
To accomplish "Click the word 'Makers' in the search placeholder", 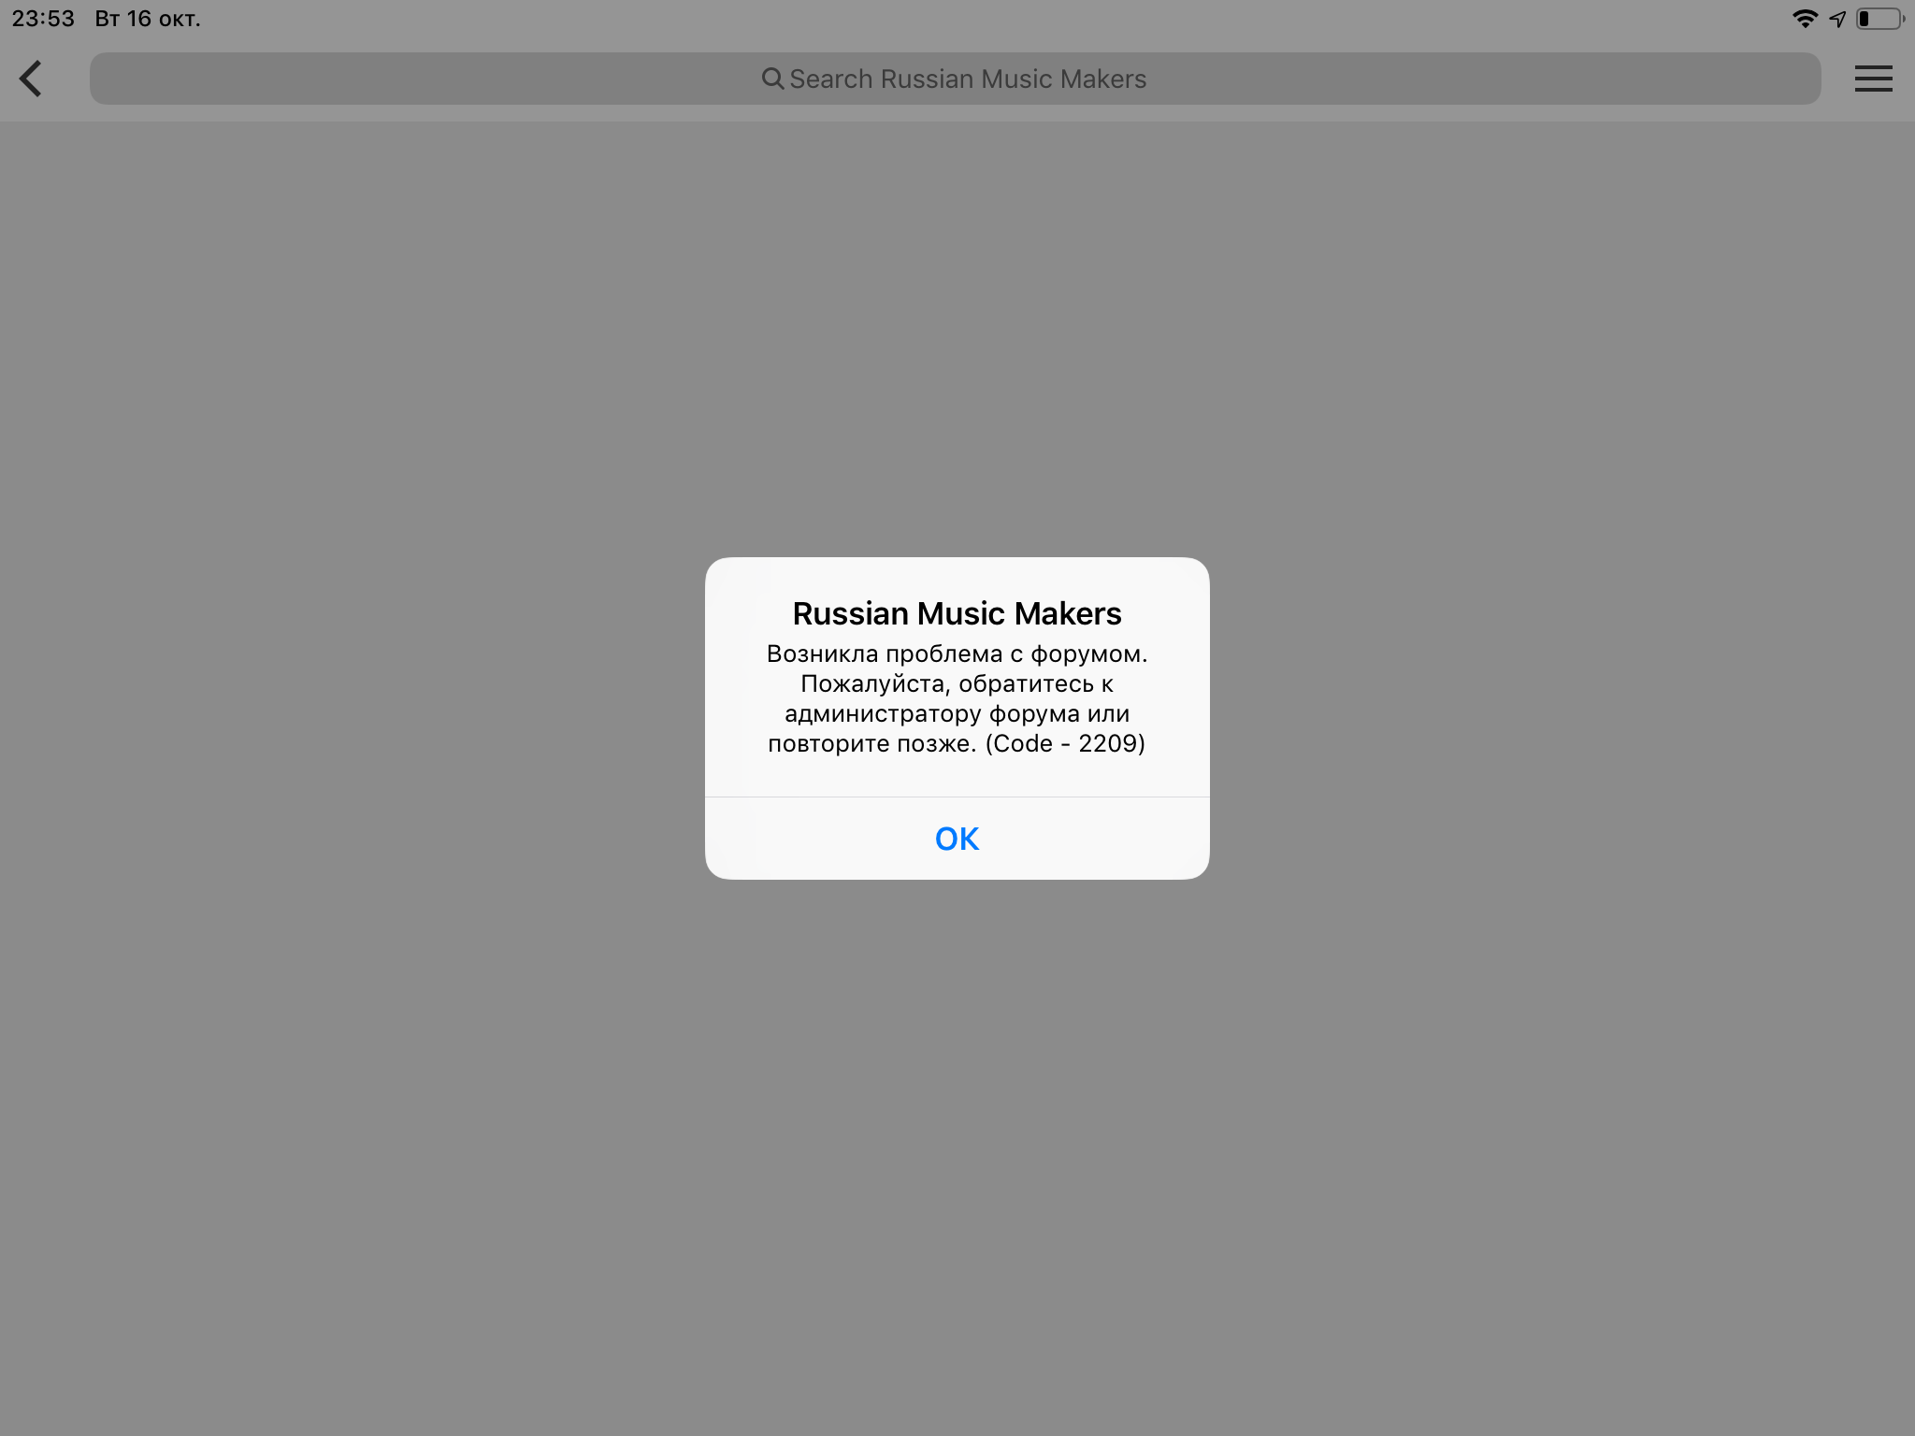I will pos(1103,79).
